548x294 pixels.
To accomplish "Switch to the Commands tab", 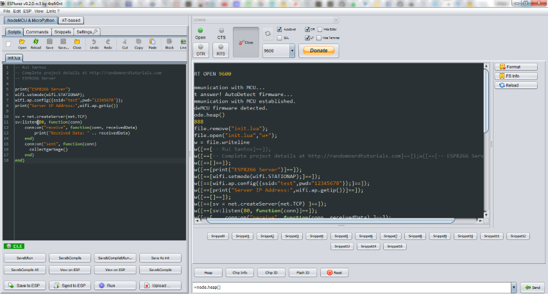I will 37,32.
